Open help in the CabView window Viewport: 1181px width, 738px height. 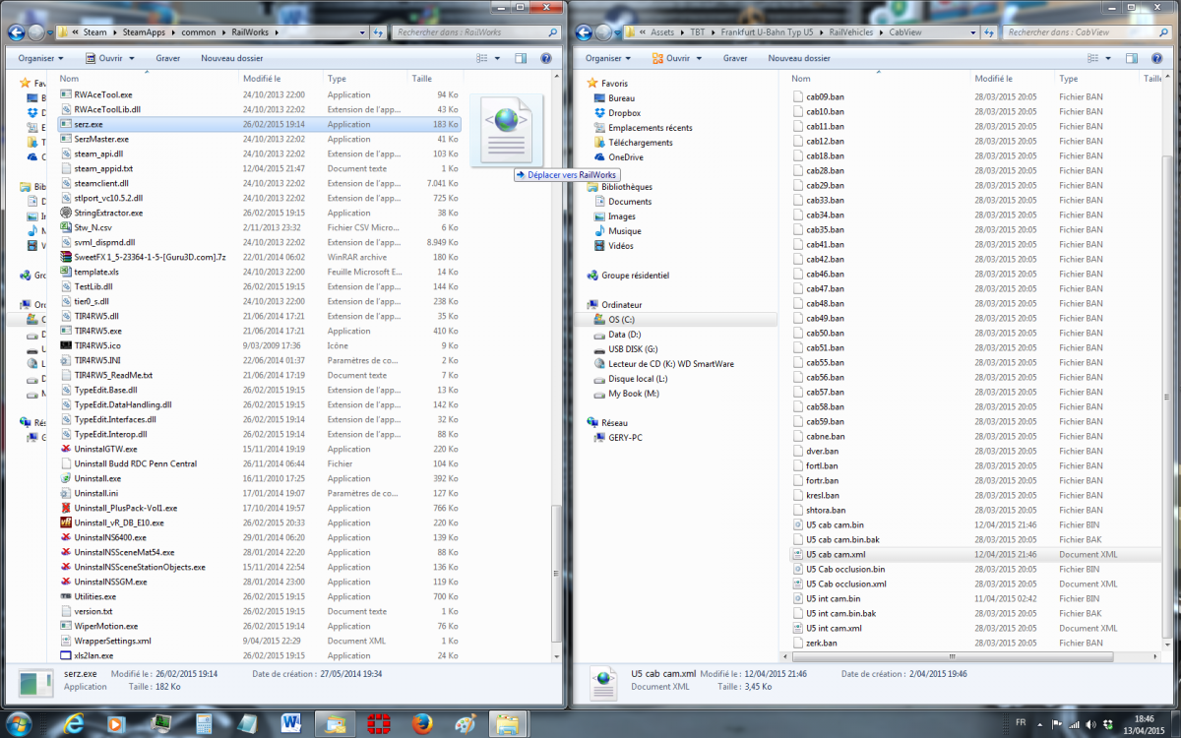click(1157, 58)
